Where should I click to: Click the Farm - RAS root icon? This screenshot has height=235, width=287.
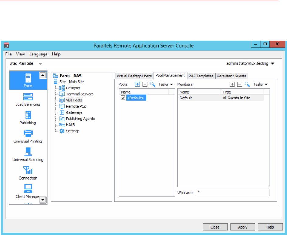click(x=55, y=76)
